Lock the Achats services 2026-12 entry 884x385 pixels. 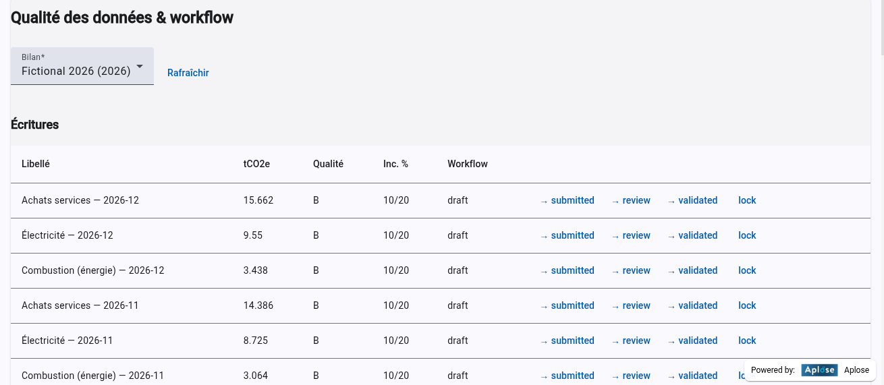click(747, 200)
